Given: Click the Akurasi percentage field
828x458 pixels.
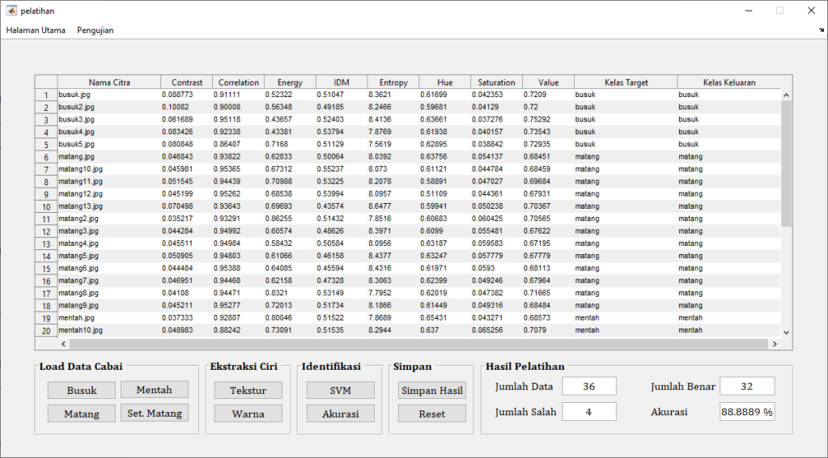Looking at the screenshot, I should [746, 412].
